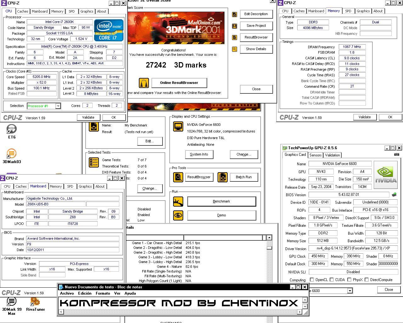Click Validate in the top-left CPU-Z window
Image resolution: width=403 pixels, height=323 pixels.
click(x=88, y=117)
